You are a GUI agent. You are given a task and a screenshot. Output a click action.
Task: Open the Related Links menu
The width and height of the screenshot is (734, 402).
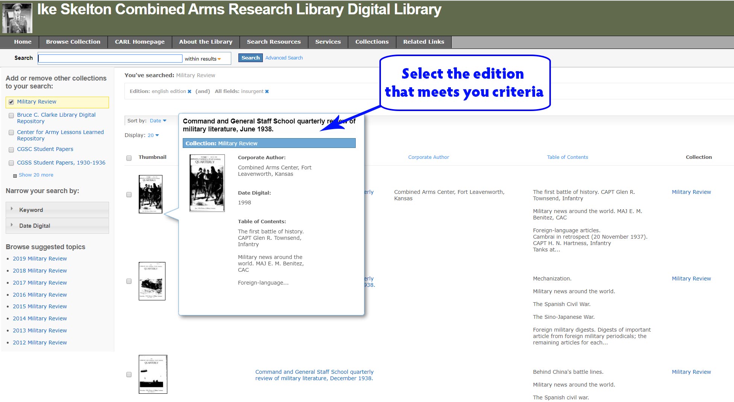click(424, 42)
